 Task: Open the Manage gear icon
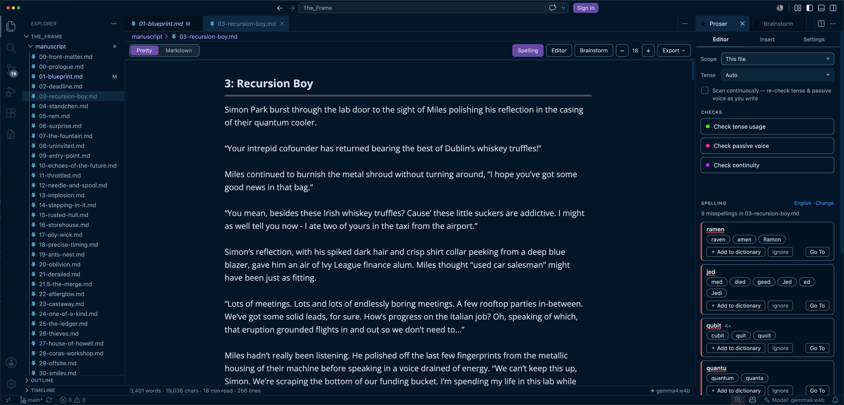coord(11,384)
